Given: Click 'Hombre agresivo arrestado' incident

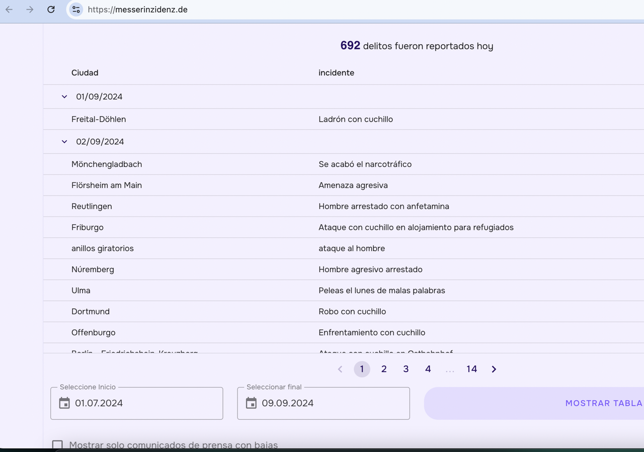Looking at the screenshot, I should click(370, 269).
